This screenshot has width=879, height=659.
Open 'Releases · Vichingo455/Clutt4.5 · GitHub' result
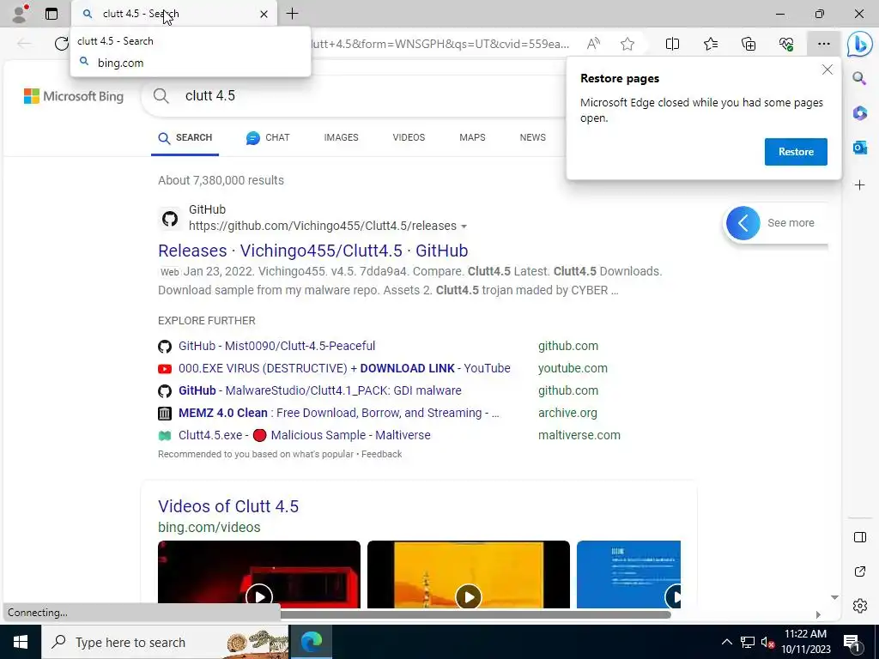pos(312,251)
